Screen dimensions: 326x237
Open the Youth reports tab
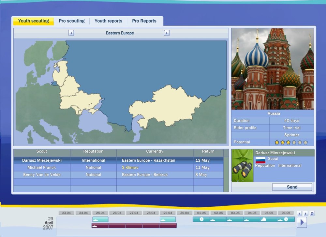point(108,21)
